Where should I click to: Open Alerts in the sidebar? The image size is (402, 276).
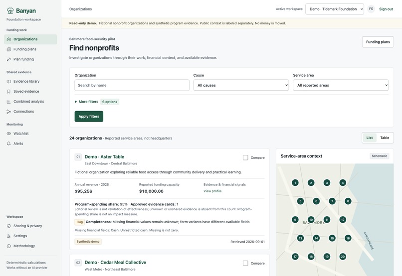coord(30,143)
